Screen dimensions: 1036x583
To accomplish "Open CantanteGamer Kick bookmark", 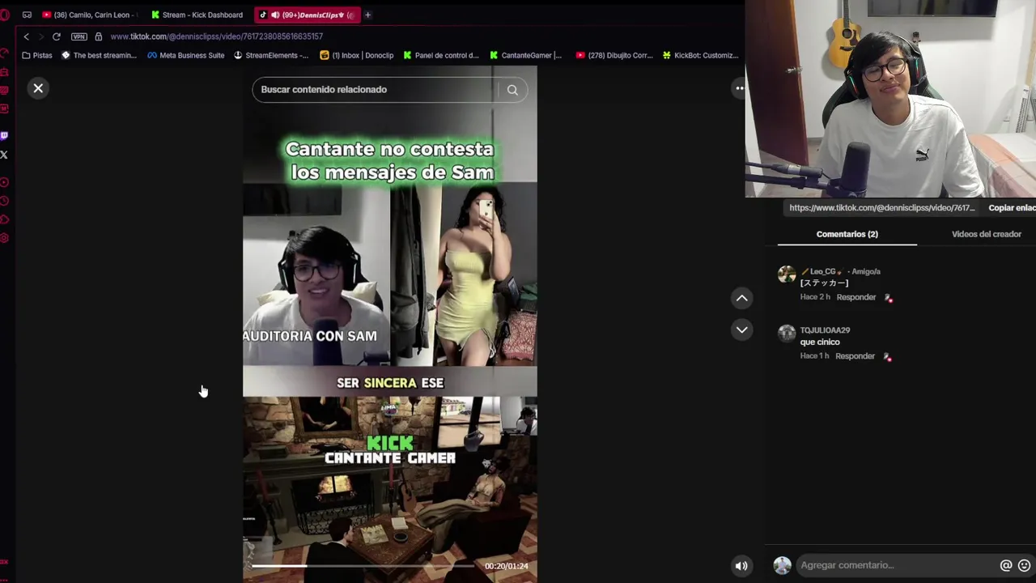I will click(x=525, y=55).
